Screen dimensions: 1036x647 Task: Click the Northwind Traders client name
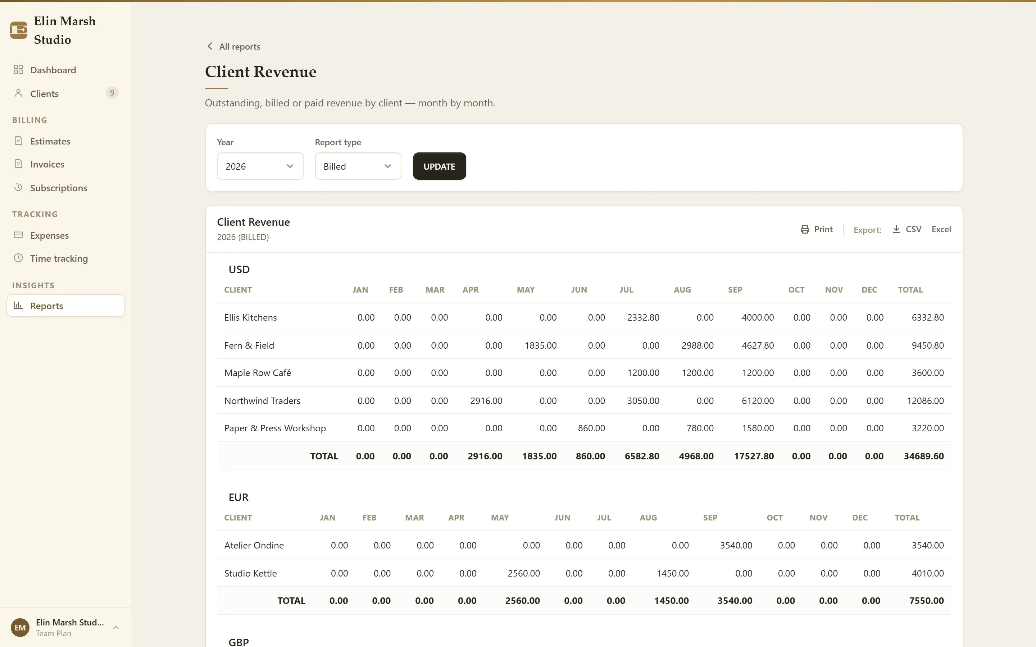click(x=263, y=401)
